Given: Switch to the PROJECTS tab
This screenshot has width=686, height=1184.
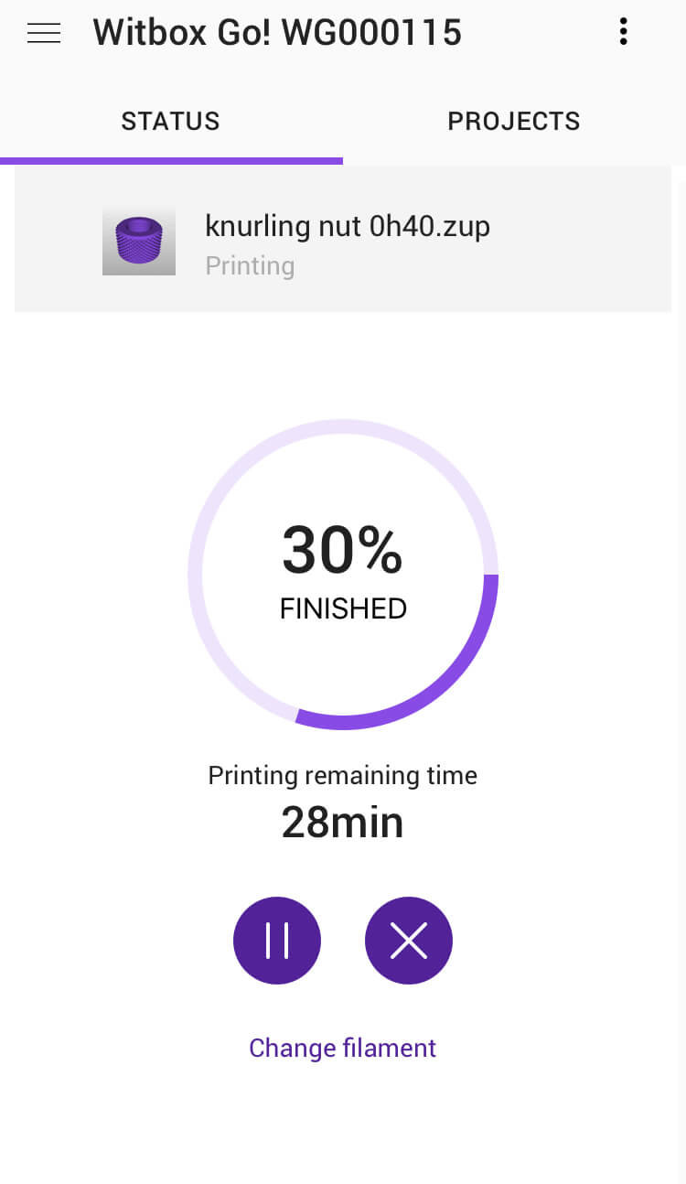Looking at the screenshot, I should (x=514, y=122).
